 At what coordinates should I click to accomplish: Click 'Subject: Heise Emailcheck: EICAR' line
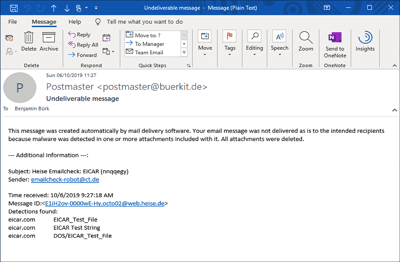click(x=68, y=171)
